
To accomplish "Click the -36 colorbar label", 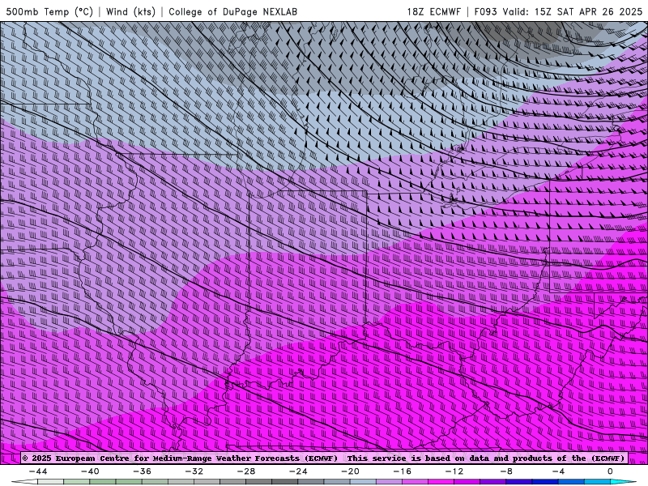I will 142,471.
